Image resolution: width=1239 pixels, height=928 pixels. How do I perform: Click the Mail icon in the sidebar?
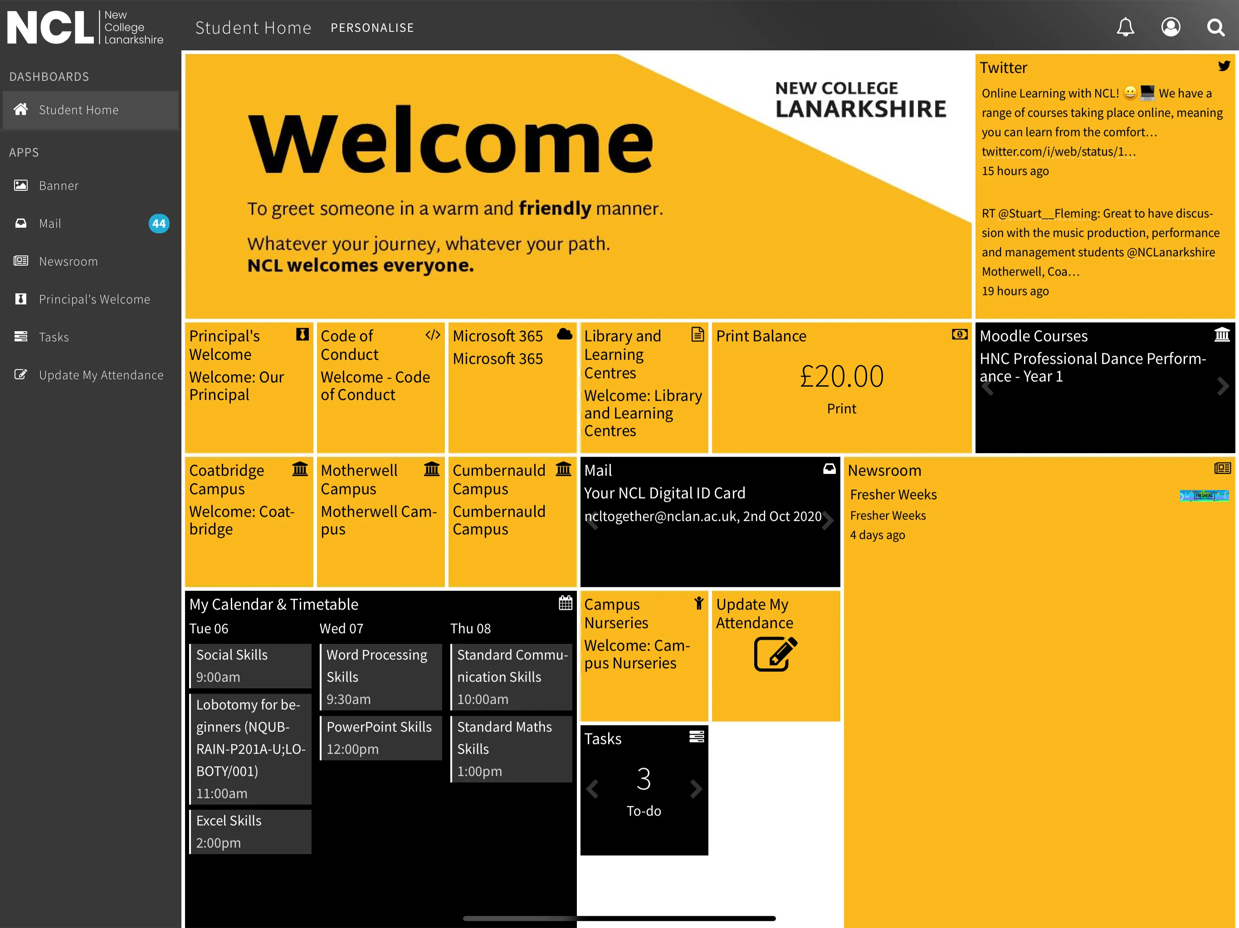click(21, 223)
